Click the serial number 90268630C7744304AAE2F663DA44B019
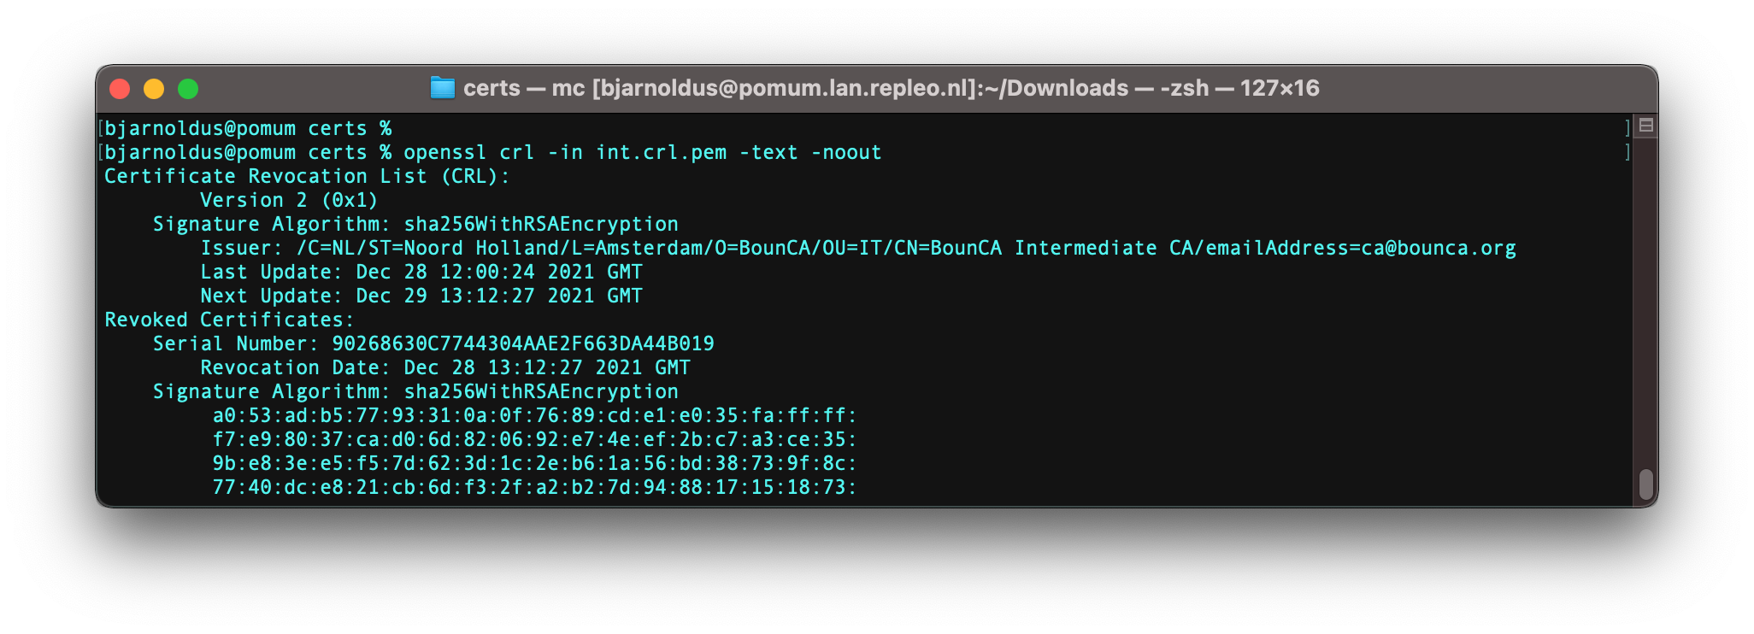 523,343
